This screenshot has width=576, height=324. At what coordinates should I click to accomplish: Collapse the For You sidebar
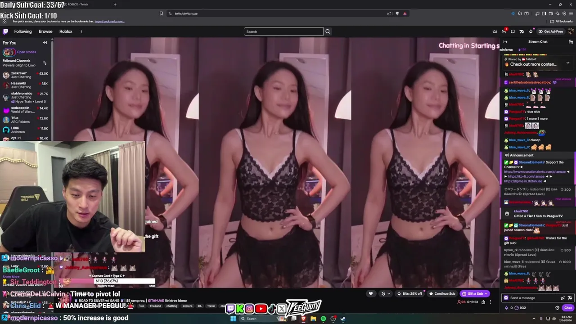[x=45, y=43]
